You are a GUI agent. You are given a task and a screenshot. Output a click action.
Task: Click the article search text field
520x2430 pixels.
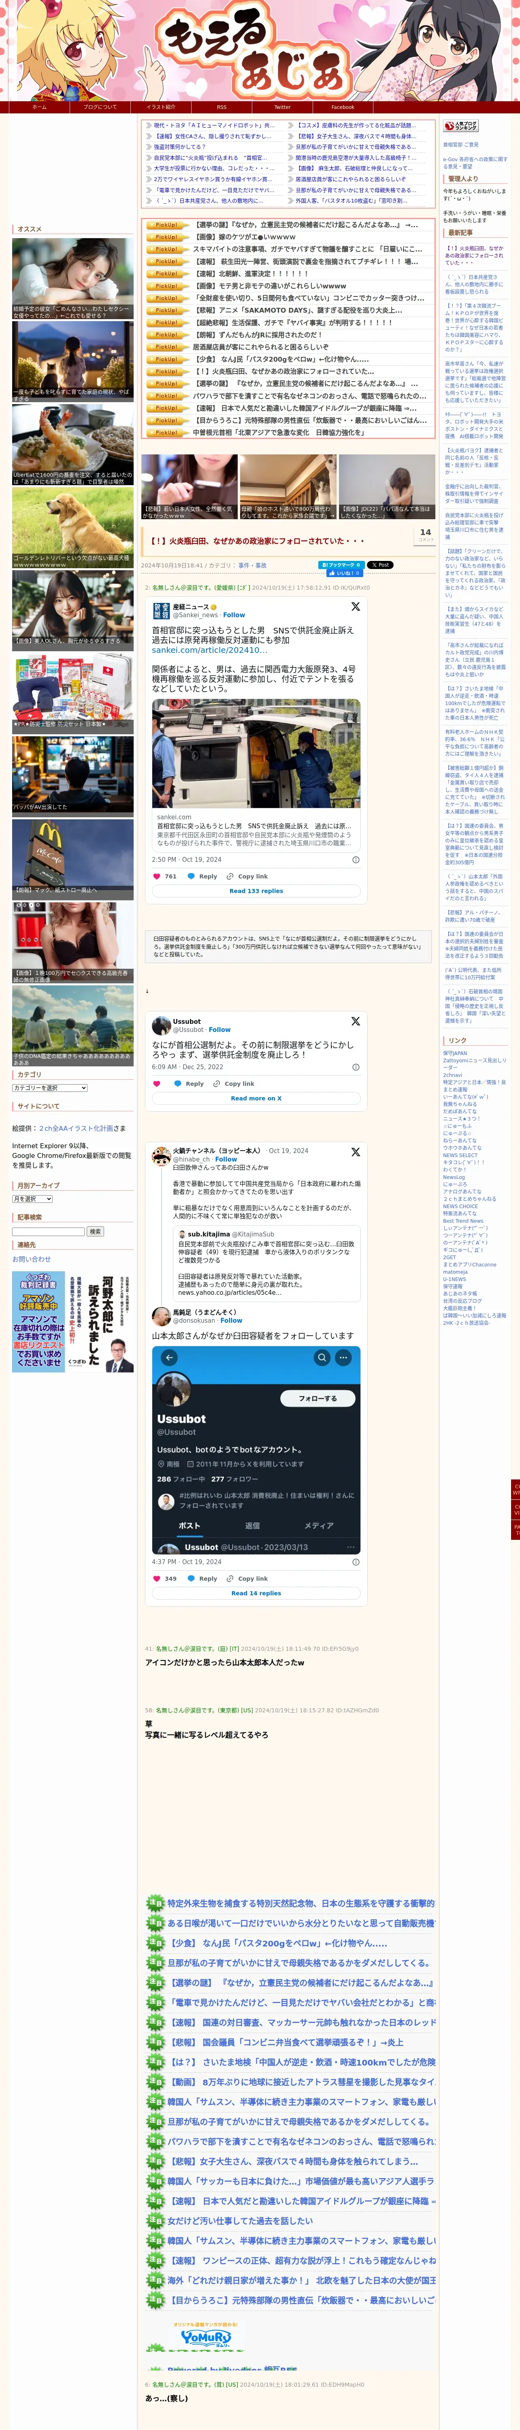pyautogui.click(x=48, y=1232)
